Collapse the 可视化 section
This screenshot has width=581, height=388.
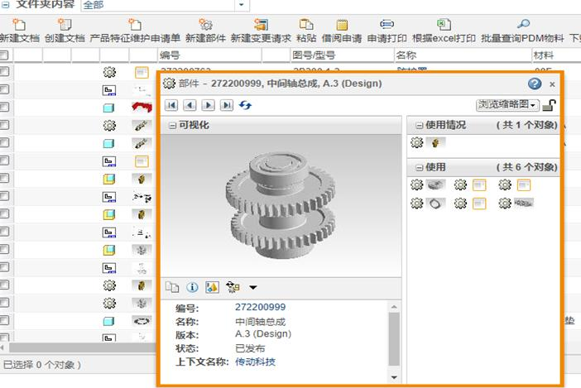pos(172,125)
